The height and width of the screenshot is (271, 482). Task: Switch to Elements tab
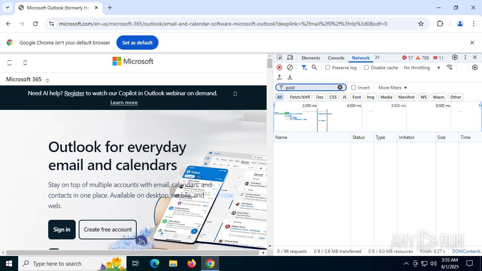pos(311,58)
